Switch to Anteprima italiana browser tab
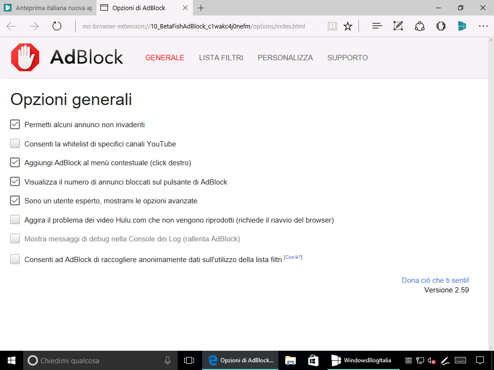Screen dimensions: 494x370 (48, 8)
